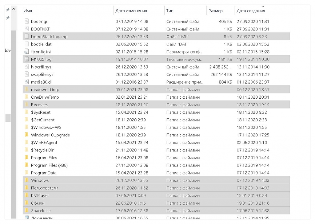
Task: Click the bootTel.dat file icon
Action: click(27, 44)
